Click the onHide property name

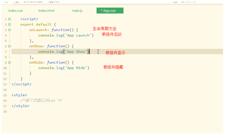tap(36, 63)
